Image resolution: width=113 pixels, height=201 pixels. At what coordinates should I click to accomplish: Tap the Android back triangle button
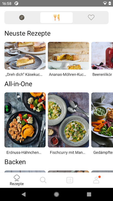pos(24,194)
